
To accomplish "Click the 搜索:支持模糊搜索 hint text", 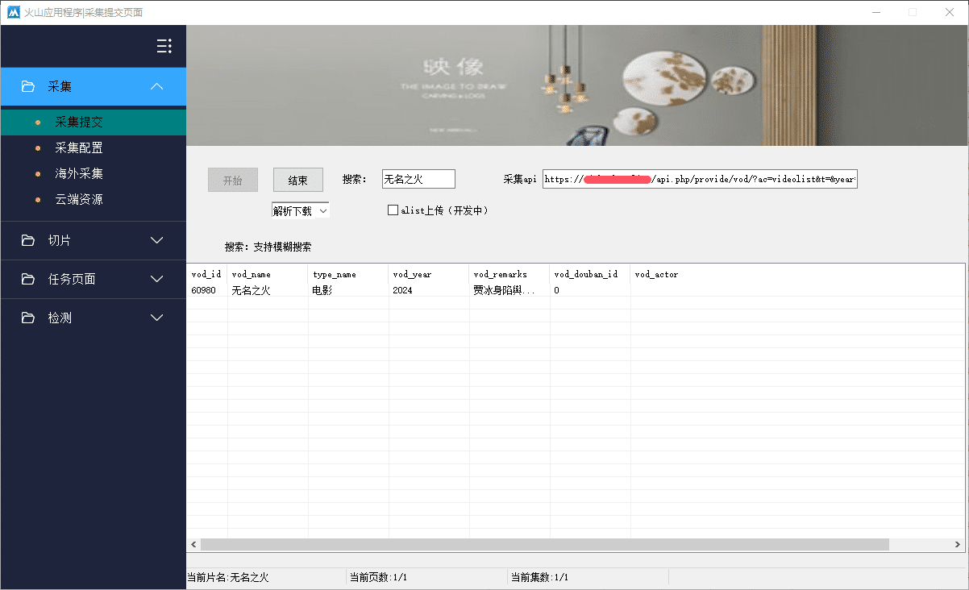I will pos(268,247).
